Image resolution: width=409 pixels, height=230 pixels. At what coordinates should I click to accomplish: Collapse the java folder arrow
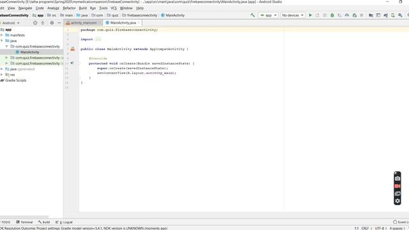[2, 41]
